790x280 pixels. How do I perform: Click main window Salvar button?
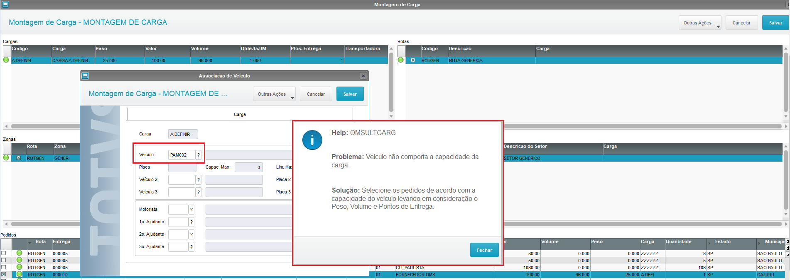pyautogui.click(x=775, y=23)
